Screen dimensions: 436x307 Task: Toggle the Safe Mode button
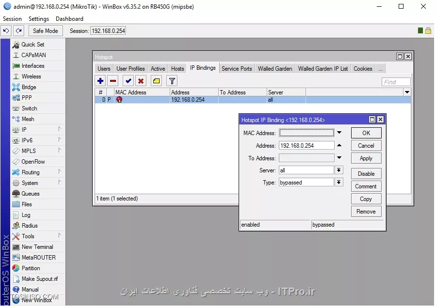(46, 31)
